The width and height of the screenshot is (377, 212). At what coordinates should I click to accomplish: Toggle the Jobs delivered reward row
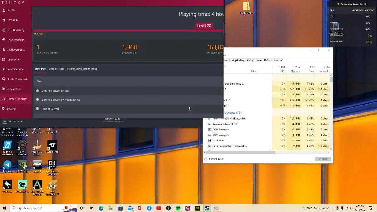128,109
